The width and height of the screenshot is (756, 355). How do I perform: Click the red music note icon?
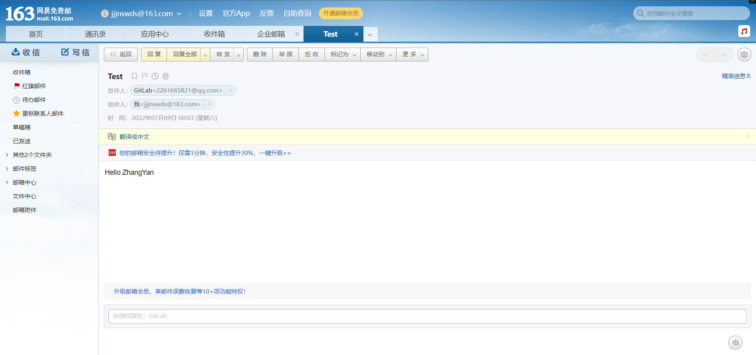pyautogui.click(x=744, y=31)
